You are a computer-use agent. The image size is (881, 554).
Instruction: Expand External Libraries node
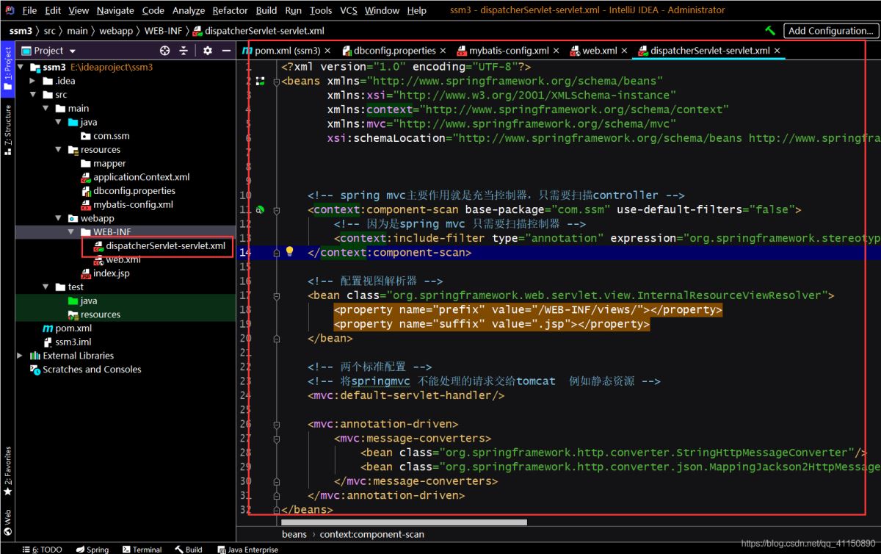(21, 356)
